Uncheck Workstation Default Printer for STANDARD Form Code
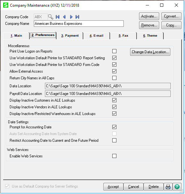Screen dimensions: 185x194 tap(114, 64)
